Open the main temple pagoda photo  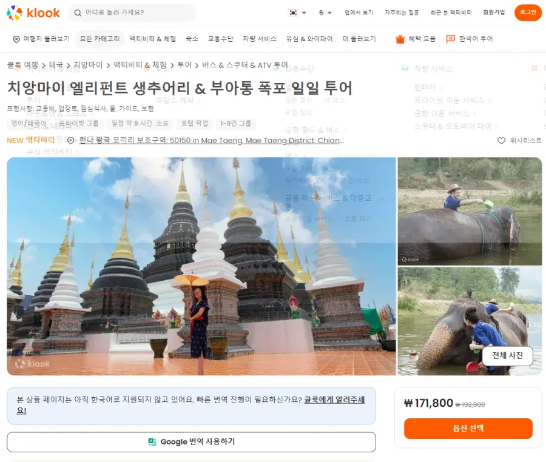click(x=201, y=266)
